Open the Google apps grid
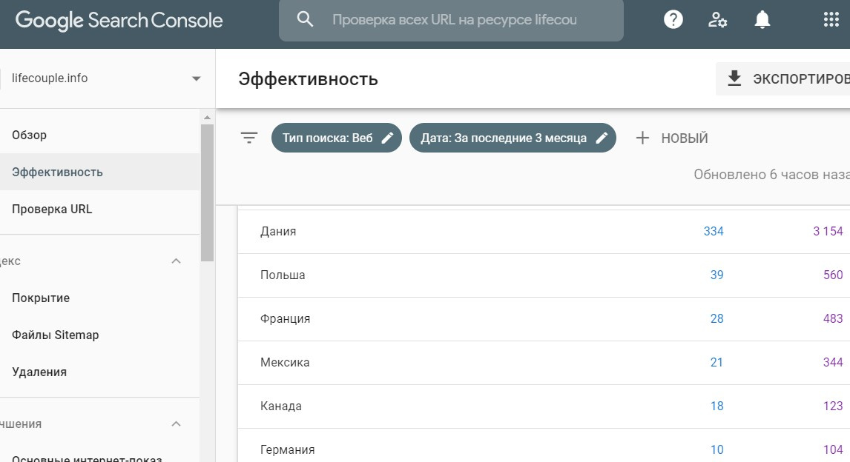The width and height of the screenshot is (850, 462). 831,20
